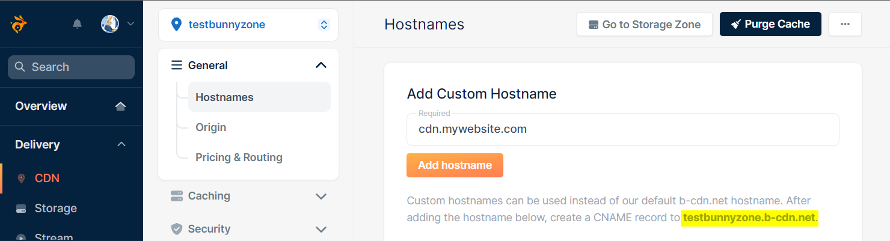This screenshot has width=890, height=241.
Task: Click the custom hostname input field
Action: point(623,129)
